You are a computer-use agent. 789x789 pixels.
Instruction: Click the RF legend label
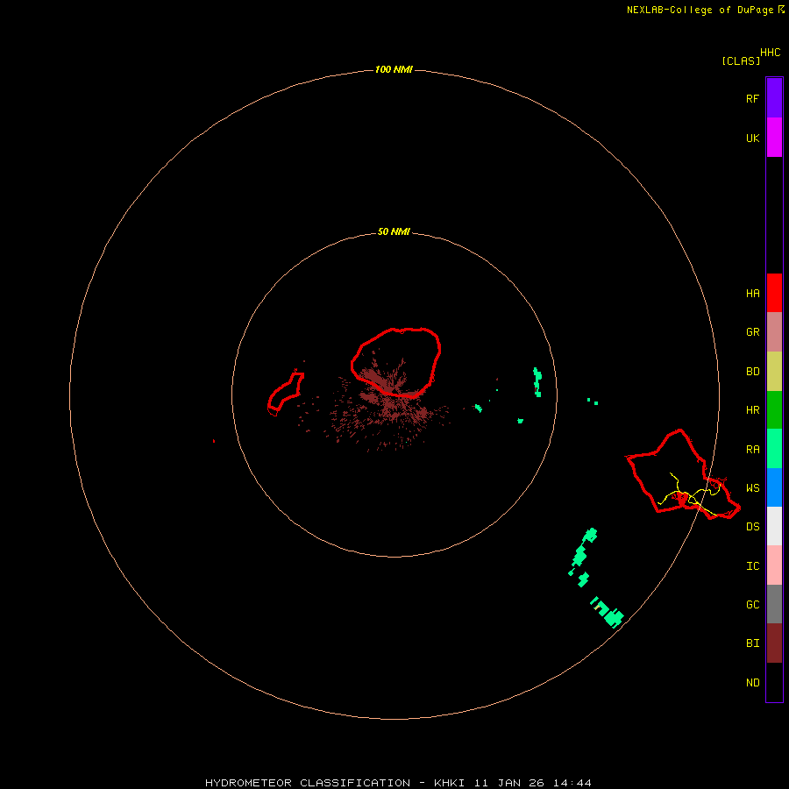[x=752, y=98]
